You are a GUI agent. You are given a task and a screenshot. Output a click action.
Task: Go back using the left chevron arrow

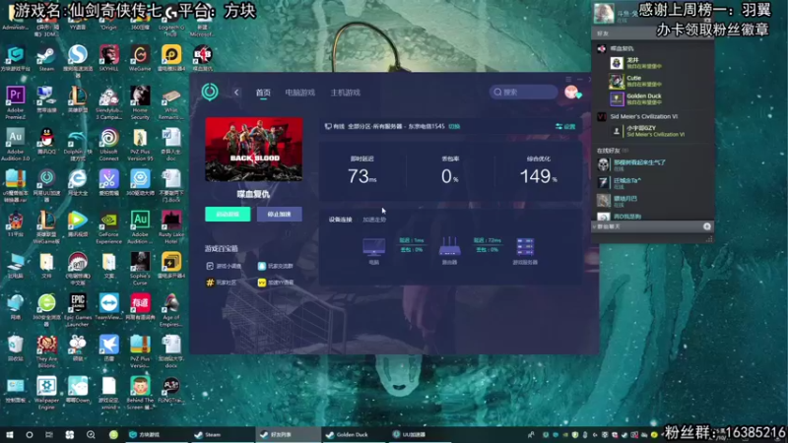236,93
